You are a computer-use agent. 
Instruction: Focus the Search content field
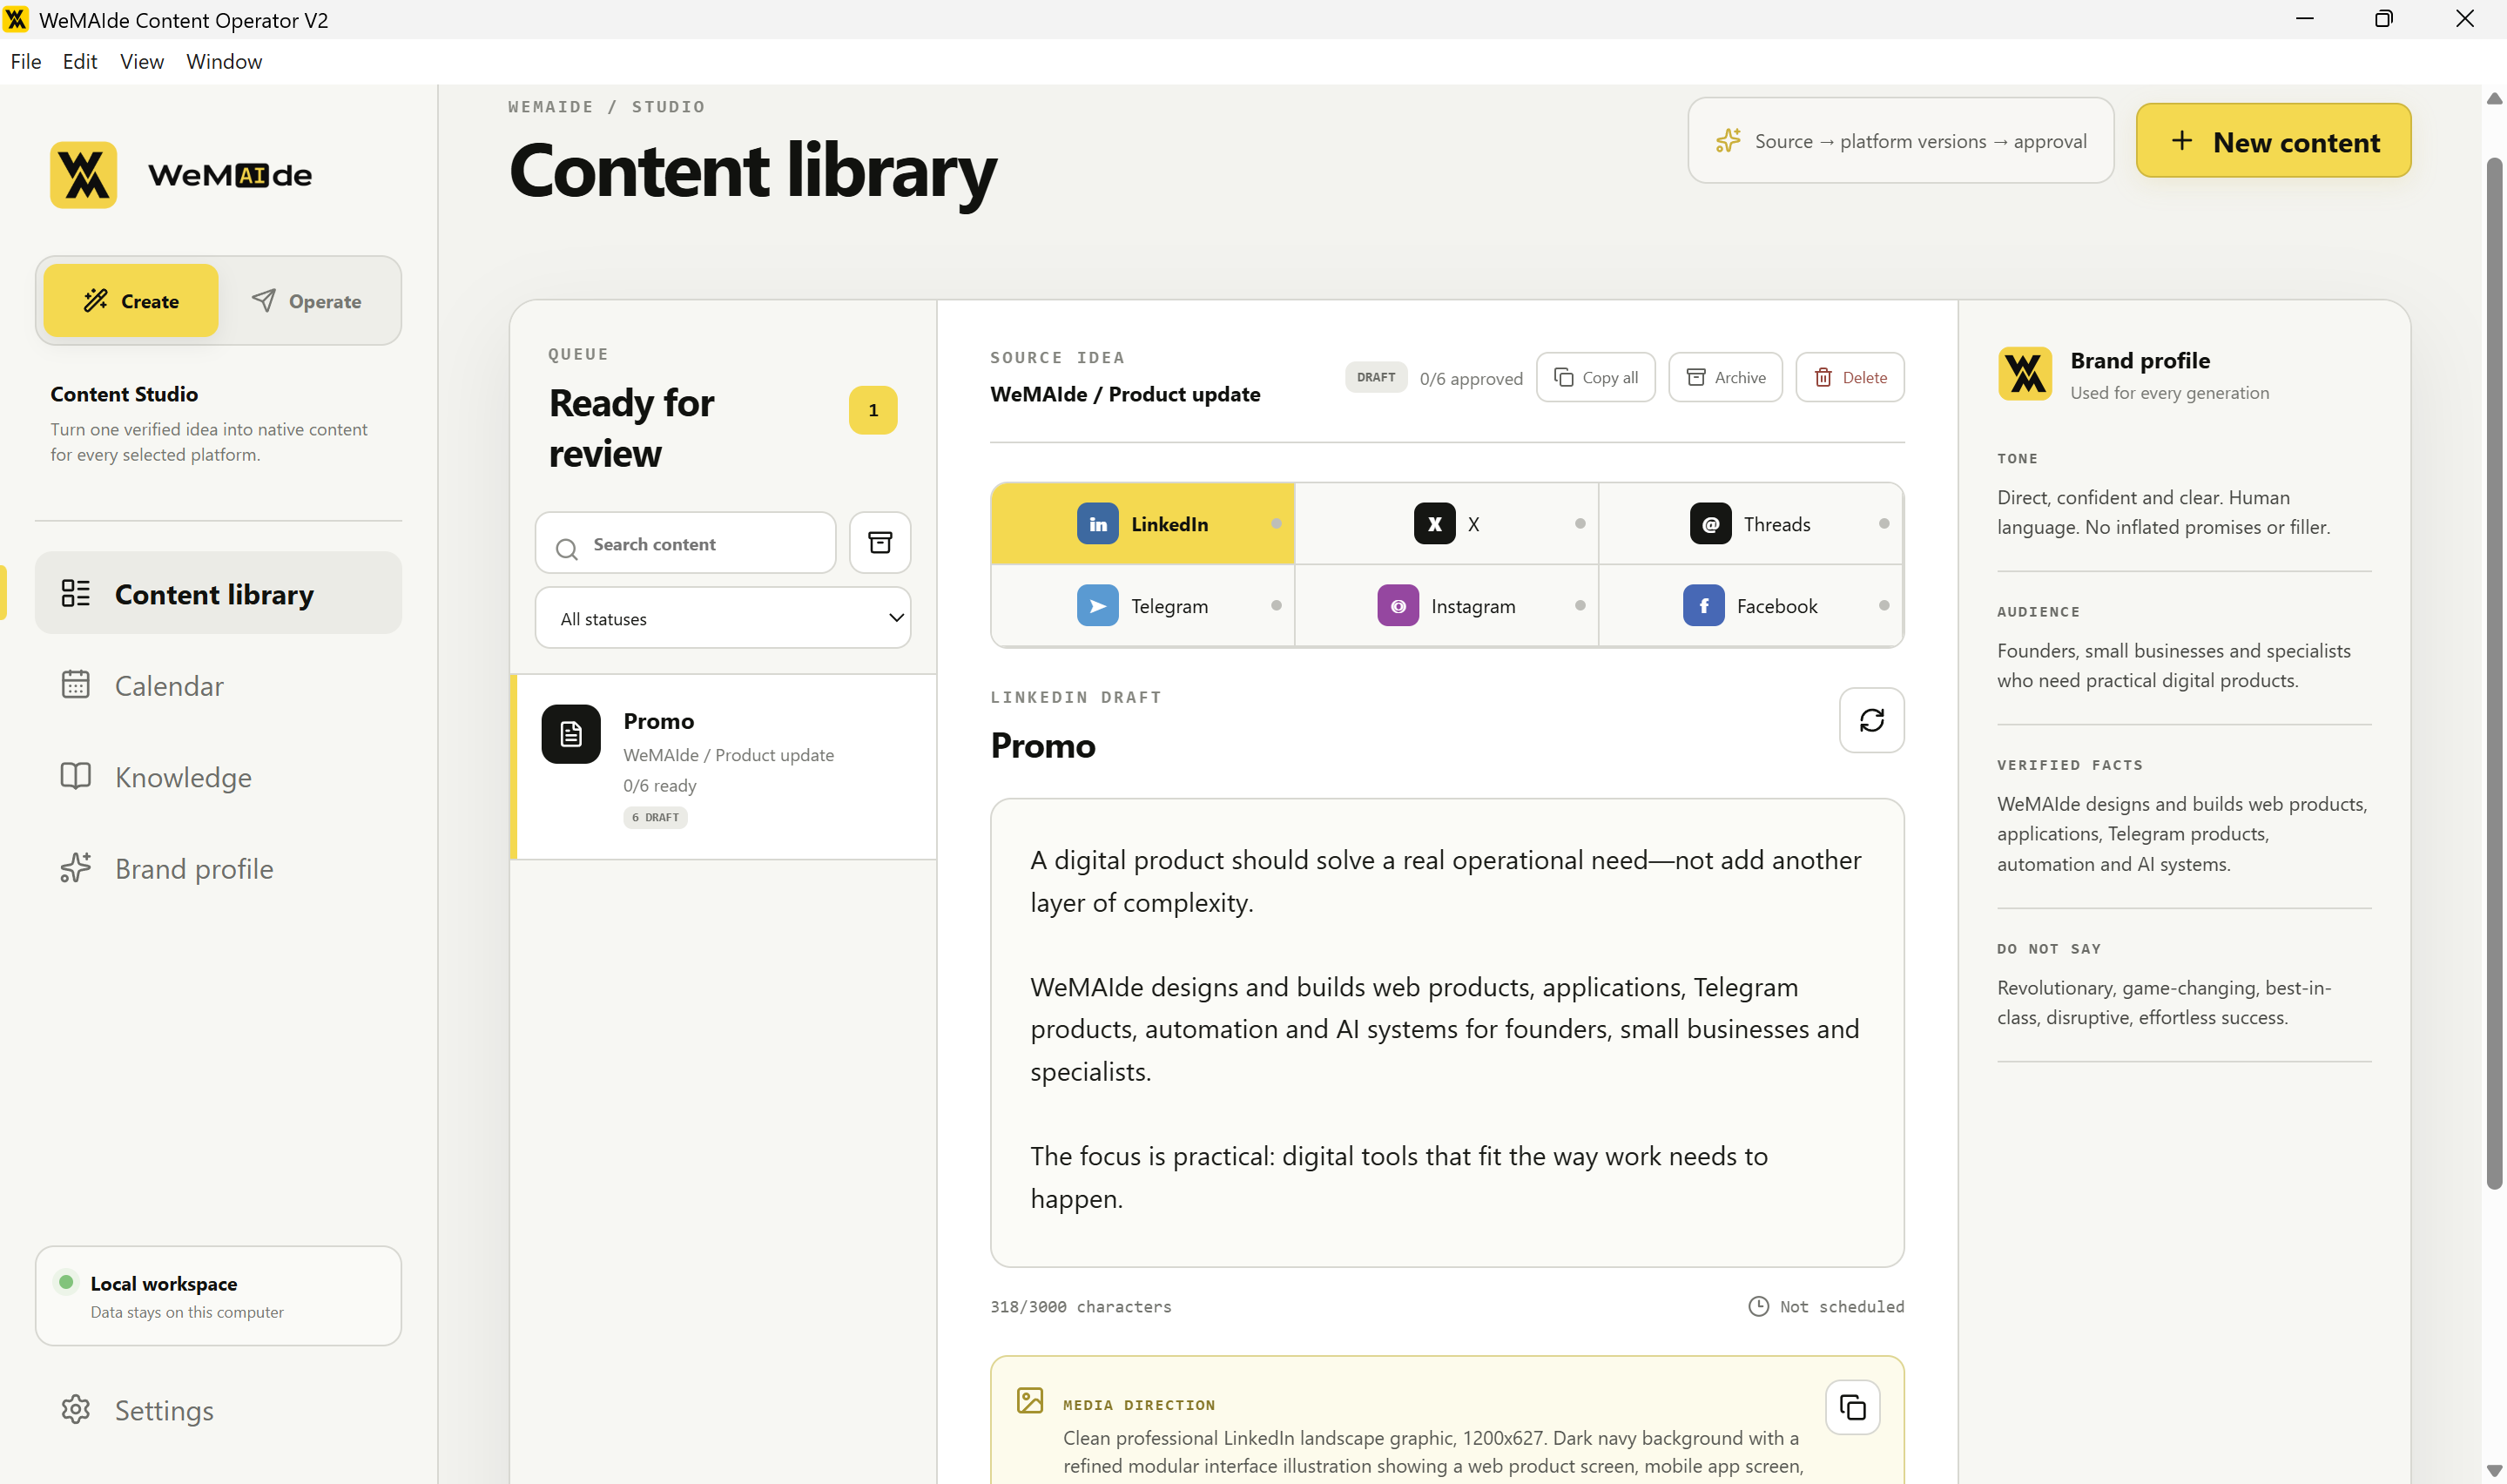685,543
